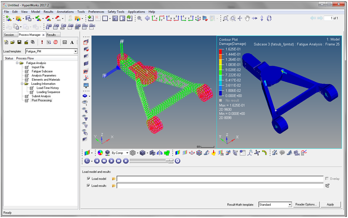Click the Reader Options button
348x218 pixels.
(306, 205)
